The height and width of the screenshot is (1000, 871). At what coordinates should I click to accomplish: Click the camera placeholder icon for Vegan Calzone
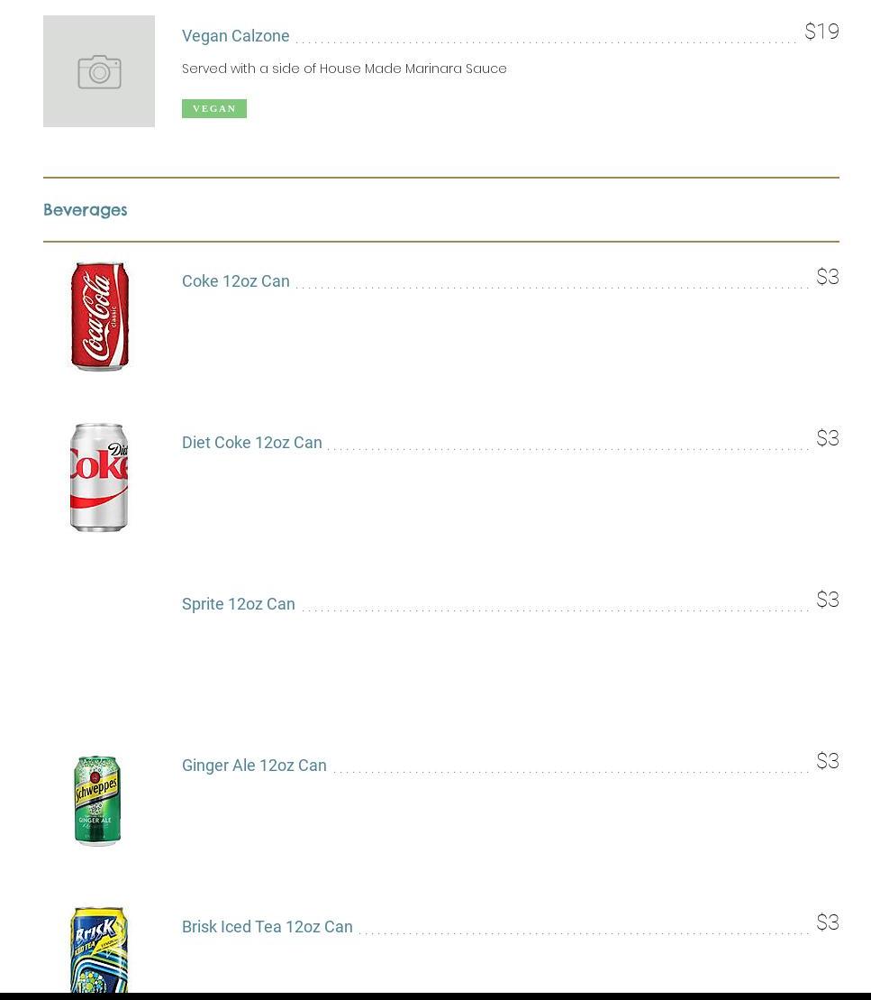pos(99,71)
